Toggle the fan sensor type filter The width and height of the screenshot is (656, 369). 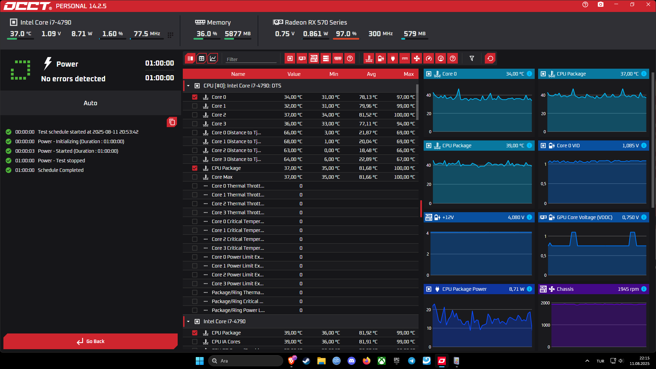click(417, 58)
